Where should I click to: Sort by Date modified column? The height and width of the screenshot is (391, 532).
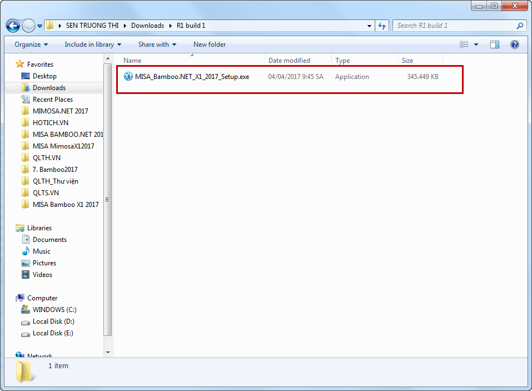(x=298, y=60)
